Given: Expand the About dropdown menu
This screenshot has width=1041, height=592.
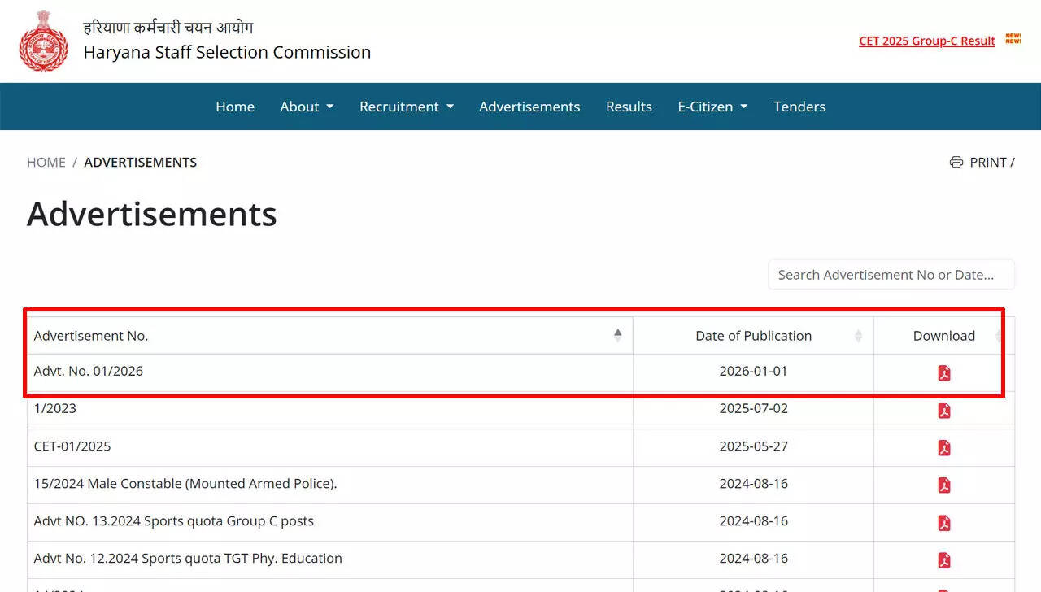Looking at the screenshot, I should 307,107.
